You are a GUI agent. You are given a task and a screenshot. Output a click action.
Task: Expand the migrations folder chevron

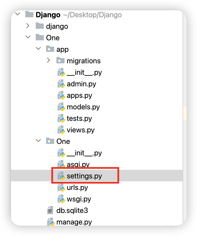[x=48, y=60]
